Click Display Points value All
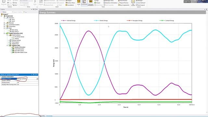Image resolution: width=208 pixels, height=117 pixels. coord(28,83)
